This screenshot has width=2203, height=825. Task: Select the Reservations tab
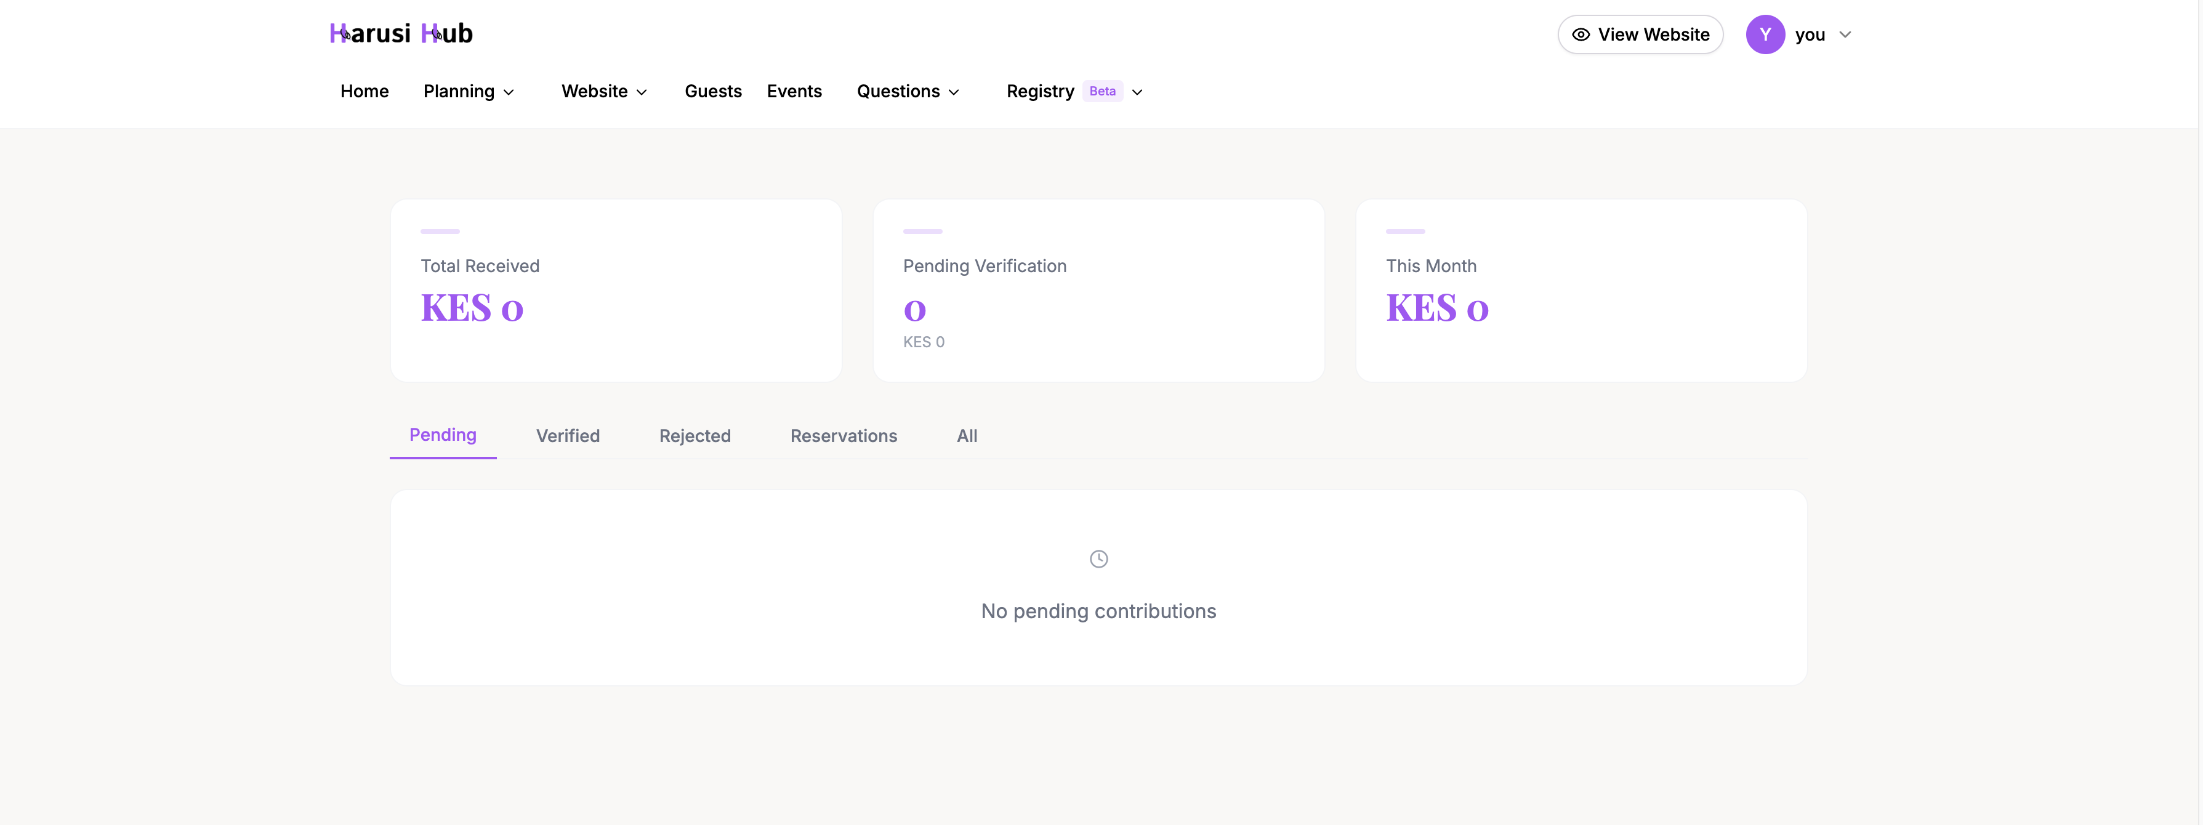844,436
